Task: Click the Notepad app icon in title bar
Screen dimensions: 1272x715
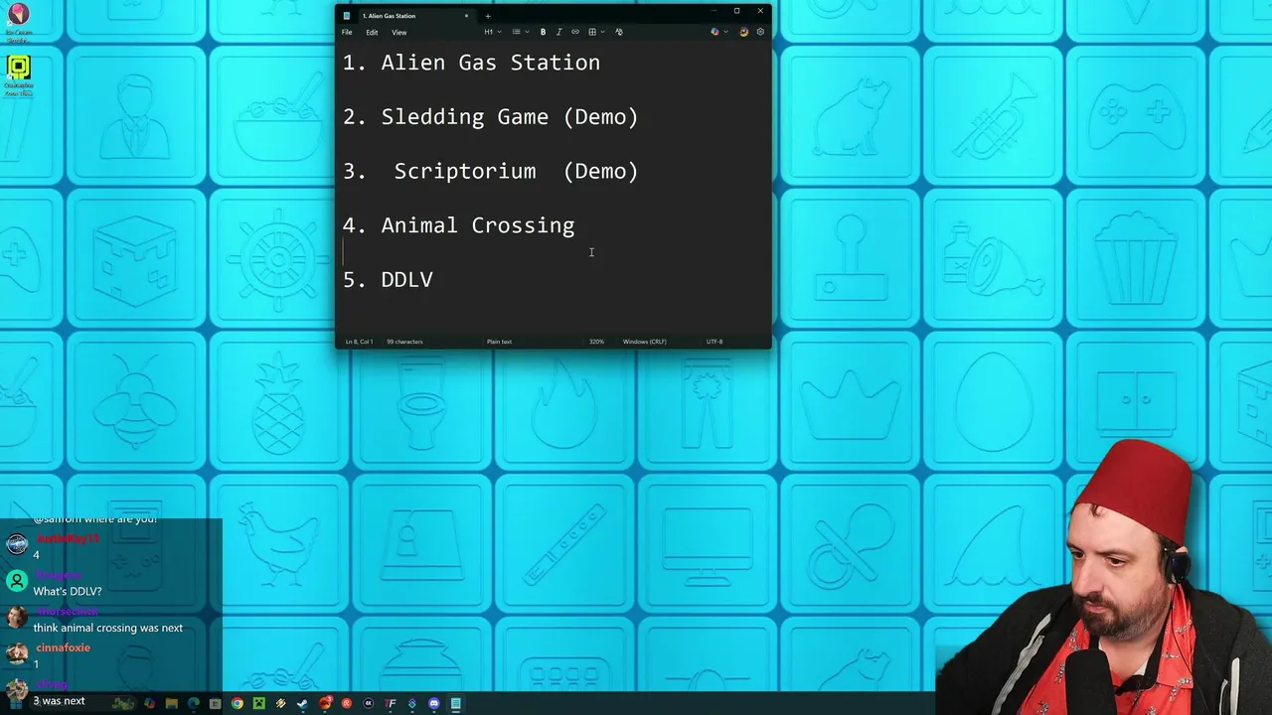Action: click(x=347, y=16)
